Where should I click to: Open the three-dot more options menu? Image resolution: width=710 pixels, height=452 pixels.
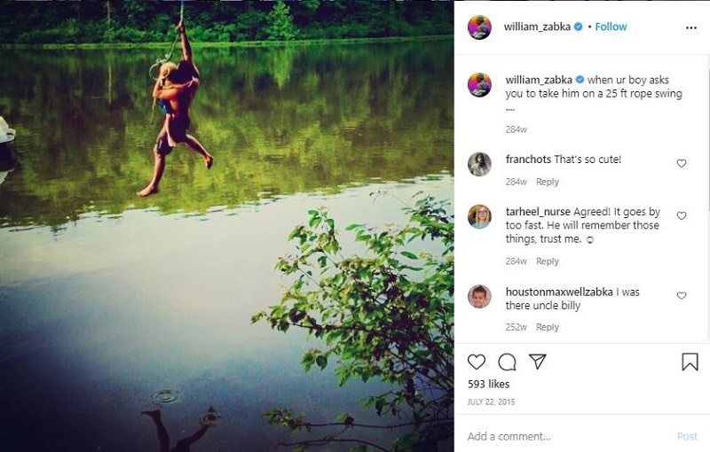[691, 28]
